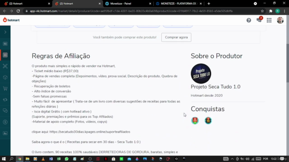Open Word from the taskbar
The height and width of the screenshot is (162, 289).
pyautogui.click(x=51, y=159)
